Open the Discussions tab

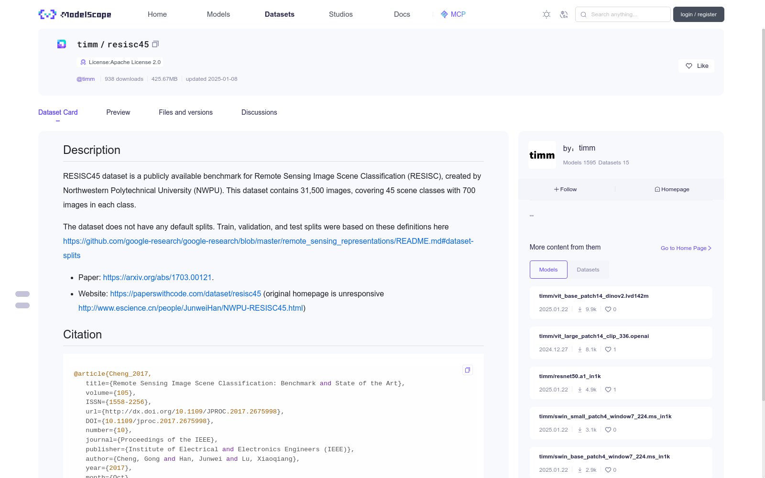(x=259, y=112)
